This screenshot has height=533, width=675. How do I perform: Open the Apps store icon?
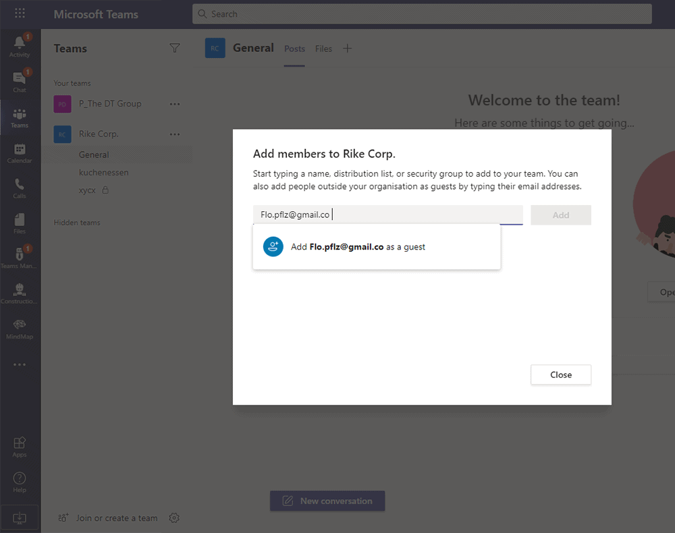pyautogui.click(x=20, y=447)
